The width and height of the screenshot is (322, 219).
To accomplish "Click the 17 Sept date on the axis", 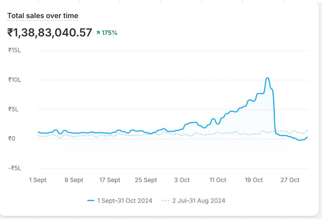I will (x=109, y=180).
